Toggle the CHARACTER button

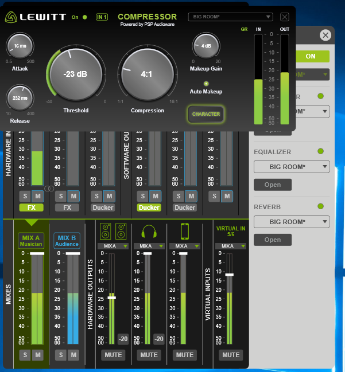pos(206,114)
